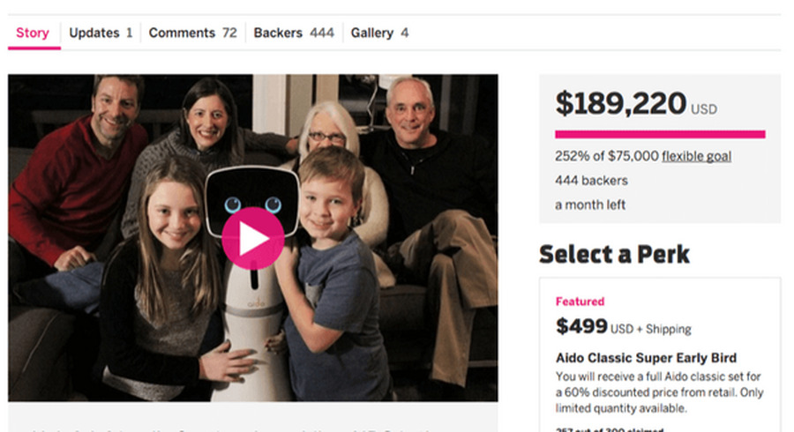Click the $189,220 raised amount
The image size is (794, 432).
tap(620, 104)
